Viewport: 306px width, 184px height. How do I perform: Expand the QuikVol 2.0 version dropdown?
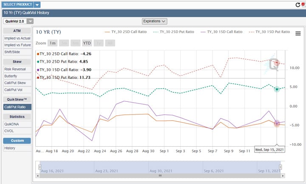coord(31,21)
